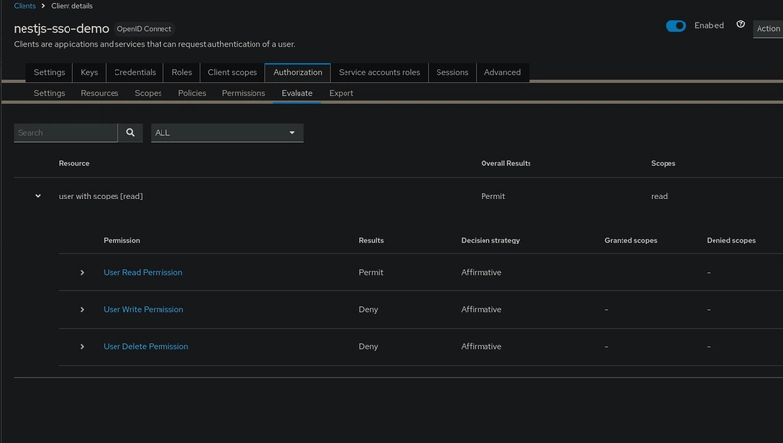The image size is (783, 443).
Task: Select the Export sub-tab
Action: click(341, 93)
